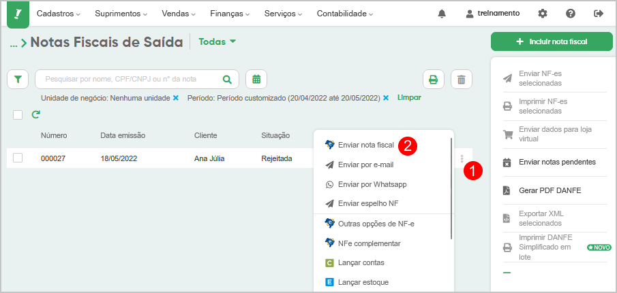
Task: Click the Limpar filters link
Action: point(409,97)
